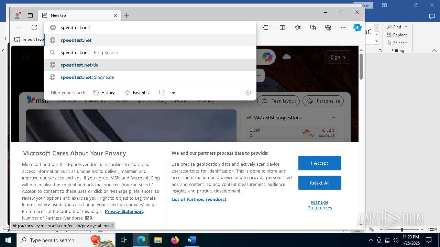Open Edge Settings and more menu
Viewport: 440px width, 247px height.
click(x=343, y=27)
